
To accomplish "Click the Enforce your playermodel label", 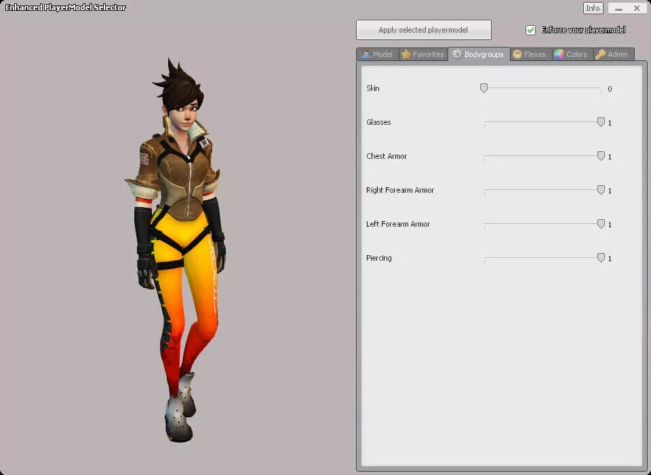I will (x=583, y=30).
